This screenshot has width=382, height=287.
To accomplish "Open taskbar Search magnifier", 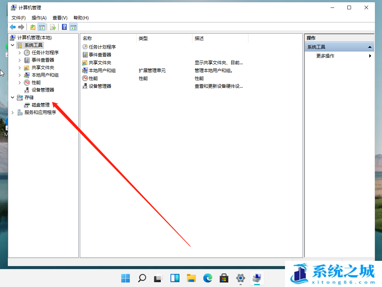I will click(142, 278).
